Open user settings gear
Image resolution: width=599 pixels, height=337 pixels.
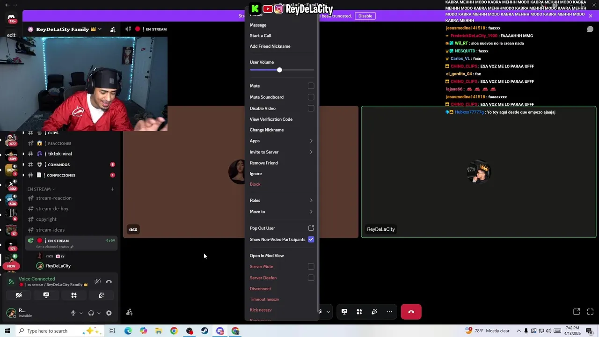109,313
